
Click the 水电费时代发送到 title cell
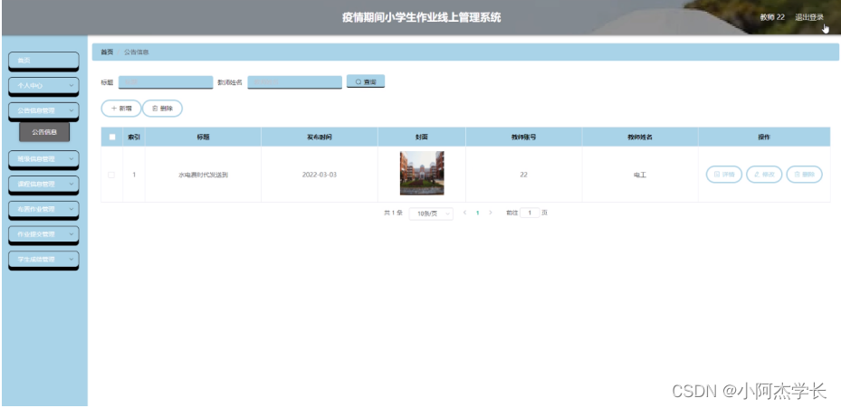click(x=204, y=175)
